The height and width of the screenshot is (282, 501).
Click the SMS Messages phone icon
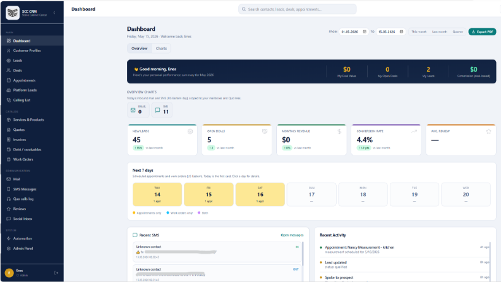tap(9, 189)
